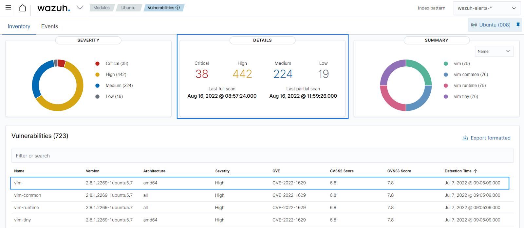Click the agent signal icon beside Ubuntu

pos(474,25)
